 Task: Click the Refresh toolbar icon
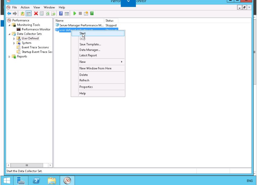click(x=48, y=13)
